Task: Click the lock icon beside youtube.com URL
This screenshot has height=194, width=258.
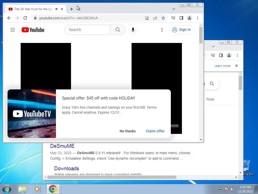Action: tap(35, 18)
